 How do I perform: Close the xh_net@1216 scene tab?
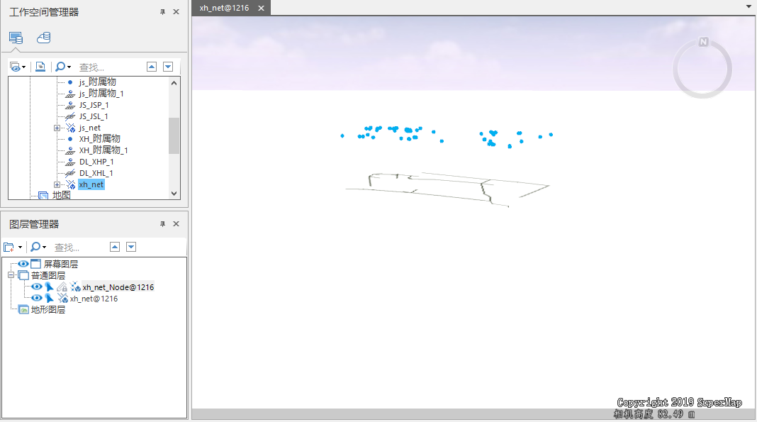coord(261,8)
